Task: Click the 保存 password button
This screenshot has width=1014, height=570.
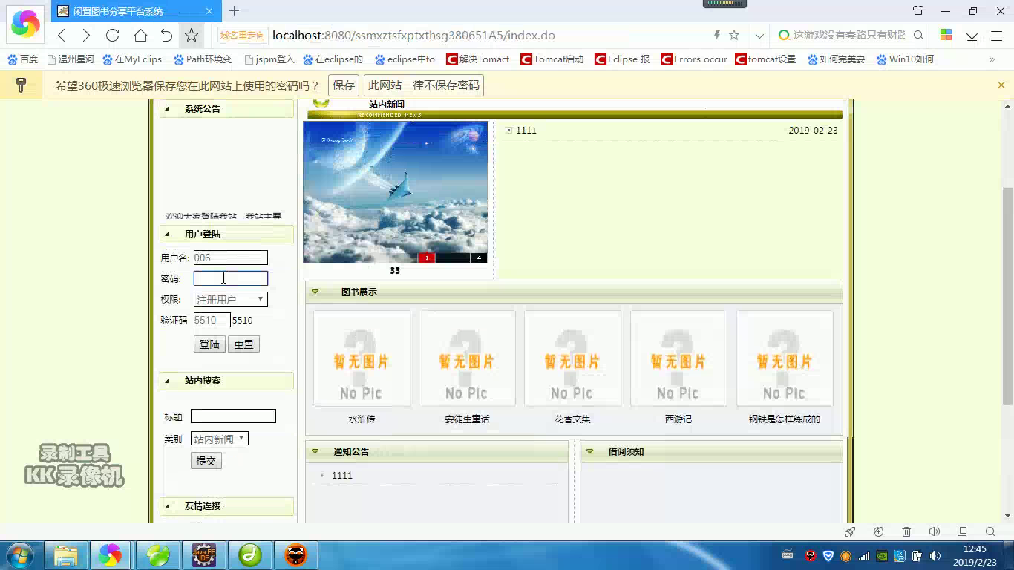Action: click(344, 85)
